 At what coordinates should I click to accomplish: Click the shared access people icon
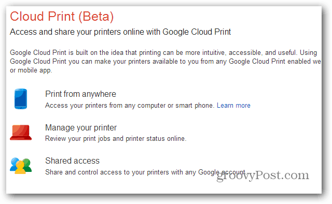pyautogui.click(x=21, y=166)
